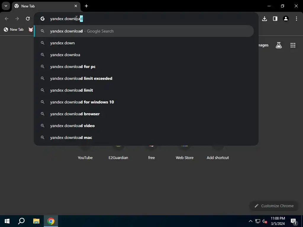Click the Customize Chrome button
The image size is (303, 227).
[x=274, y=206]
